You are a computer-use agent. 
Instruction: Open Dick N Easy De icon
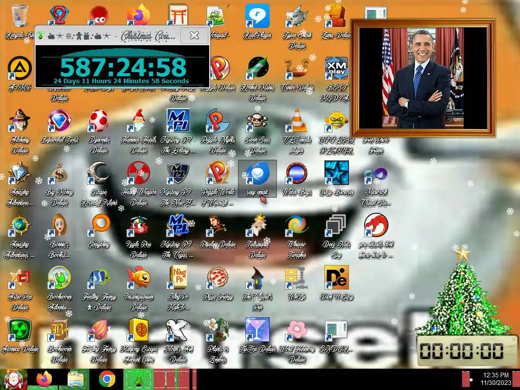tap(336, 277)
